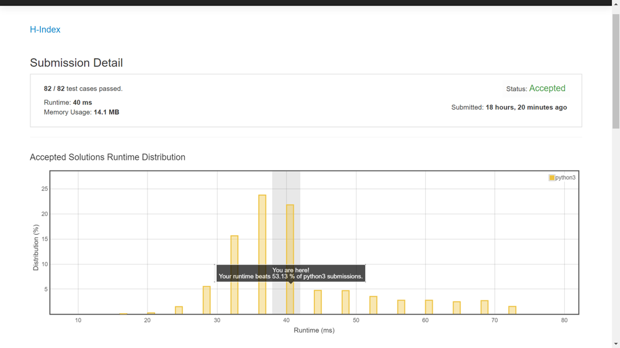Open the H-Index problem link

pyautogui.click(x=45, y=30)
